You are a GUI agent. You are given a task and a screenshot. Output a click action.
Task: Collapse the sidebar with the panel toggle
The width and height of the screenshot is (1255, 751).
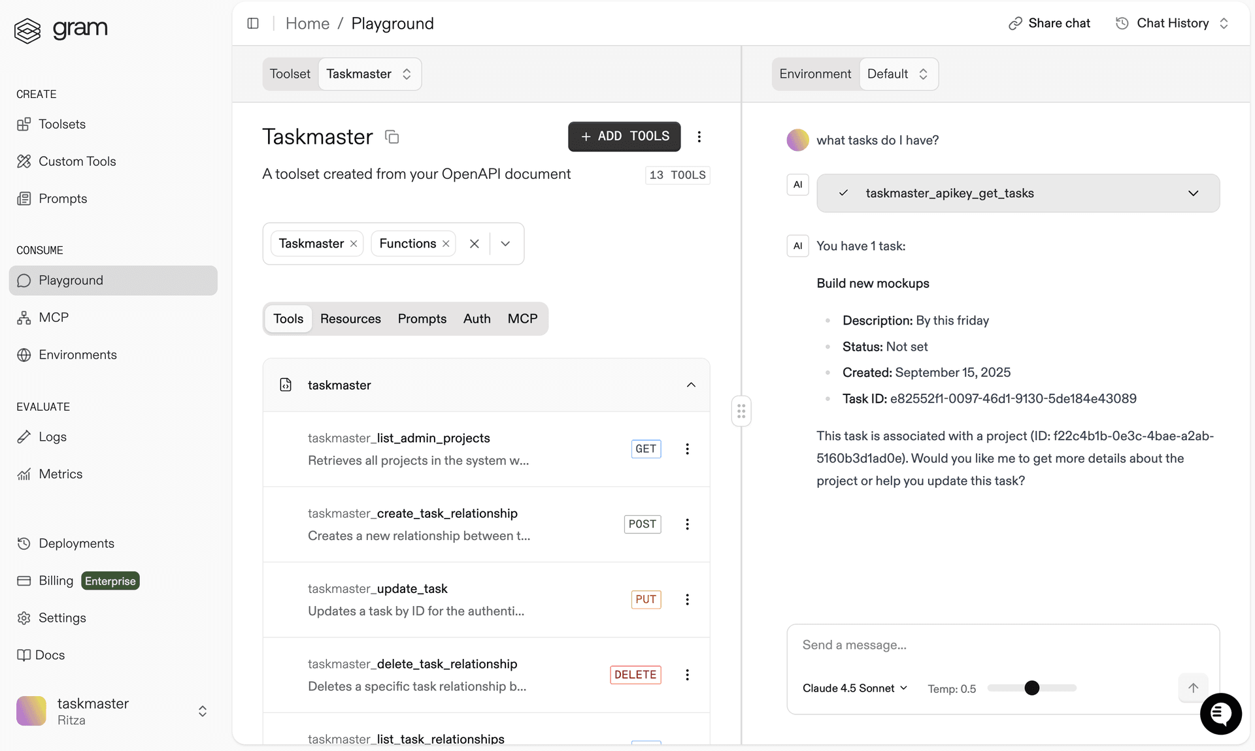coord(253,23)
